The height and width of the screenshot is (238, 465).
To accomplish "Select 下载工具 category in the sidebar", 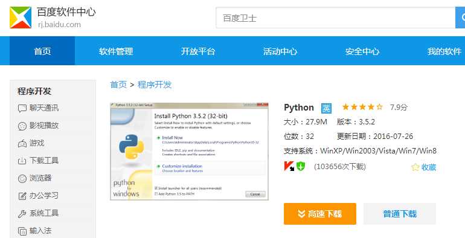I will 44,161.
